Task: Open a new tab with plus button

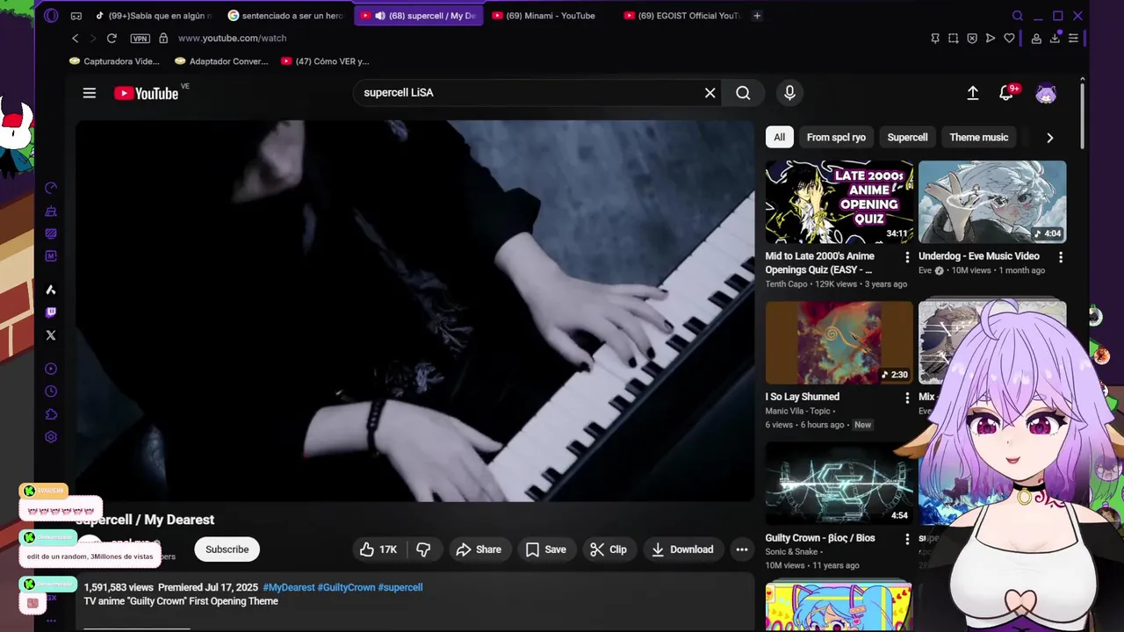Action: pos(757,16)
